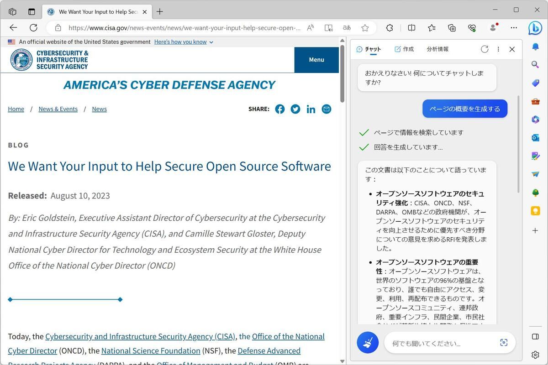This screenshot has height=365, width=548.
Task: Open Edge Settings and more menu
Action: coord(514,28)
